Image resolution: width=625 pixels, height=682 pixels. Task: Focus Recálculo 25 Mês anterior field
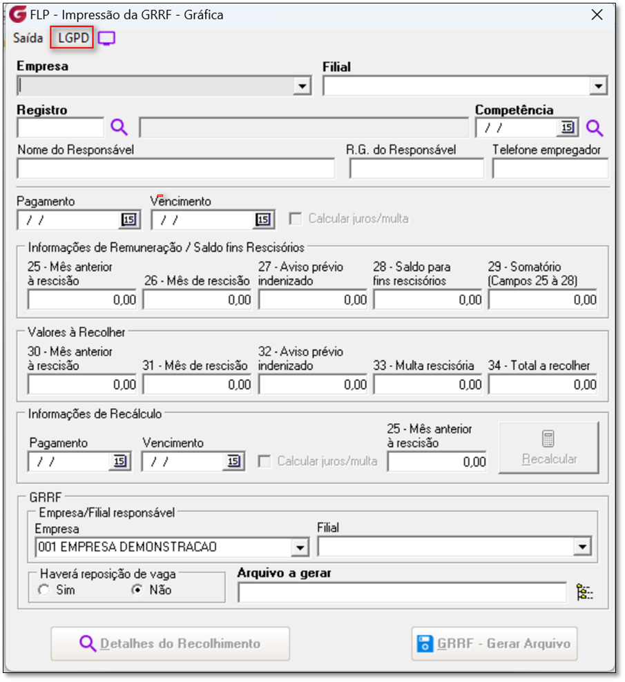pyautogui.click(x=437, y=462)
